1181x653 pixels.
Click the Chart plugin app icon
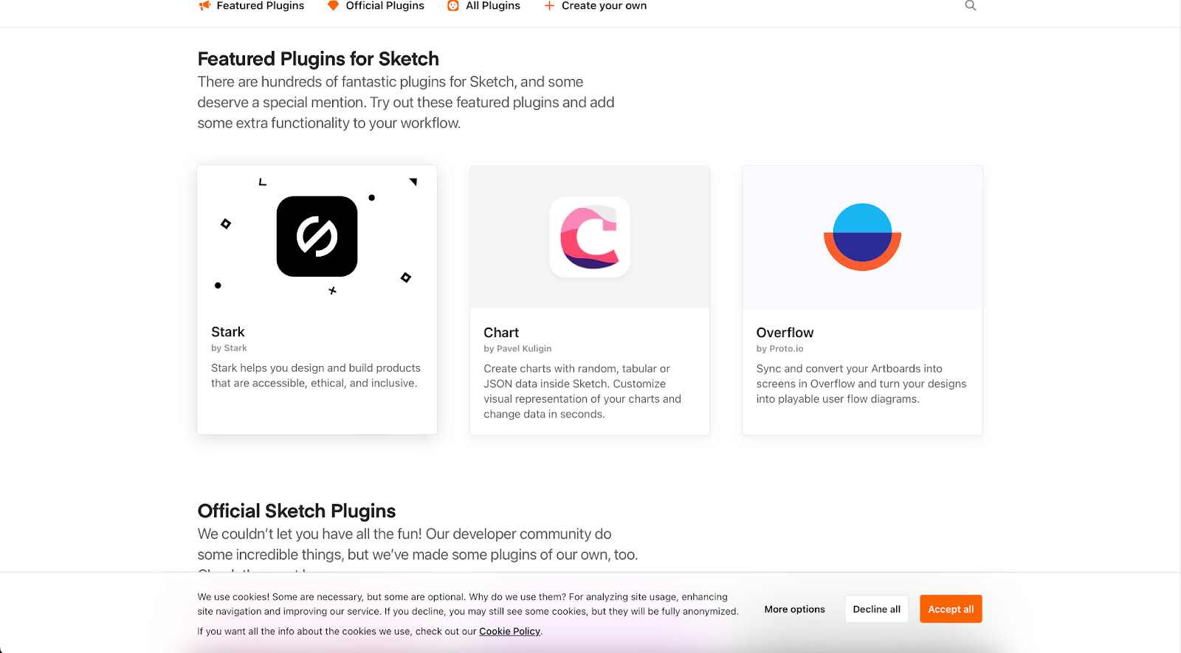click(588, 236)
